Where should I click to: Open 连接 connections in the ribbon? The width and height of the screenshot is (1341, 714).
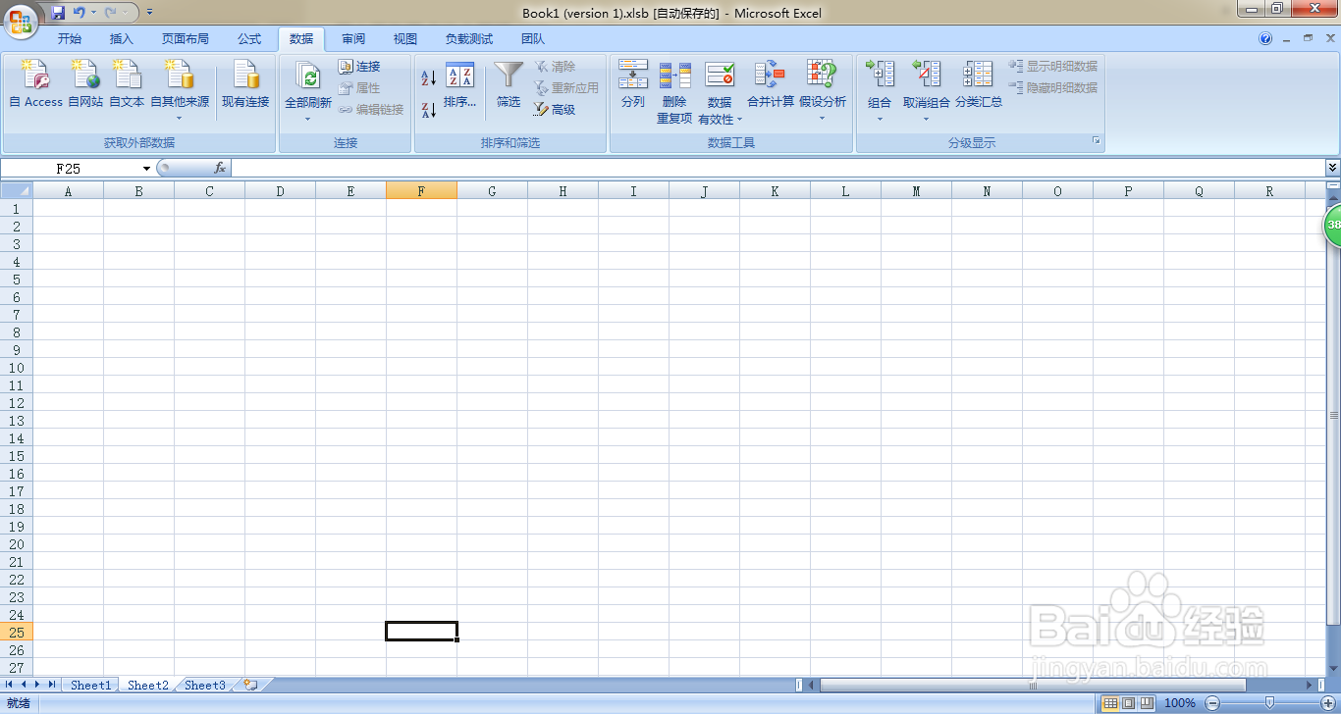coord(359,67)
